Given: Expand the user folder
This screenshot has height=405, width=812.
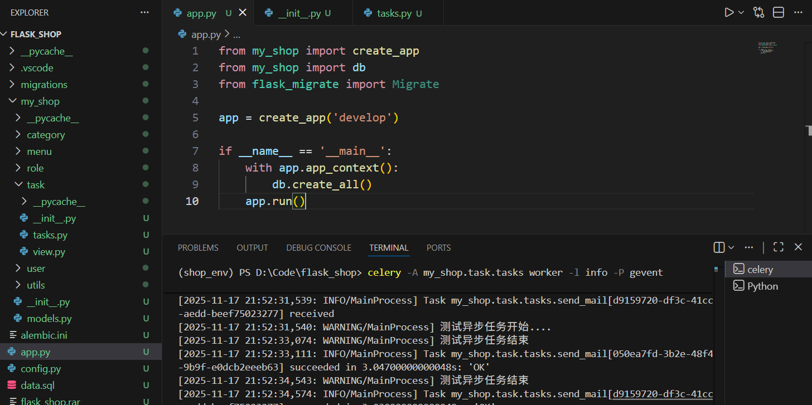Looking at the screenshot, I should [x=81, y=269].
